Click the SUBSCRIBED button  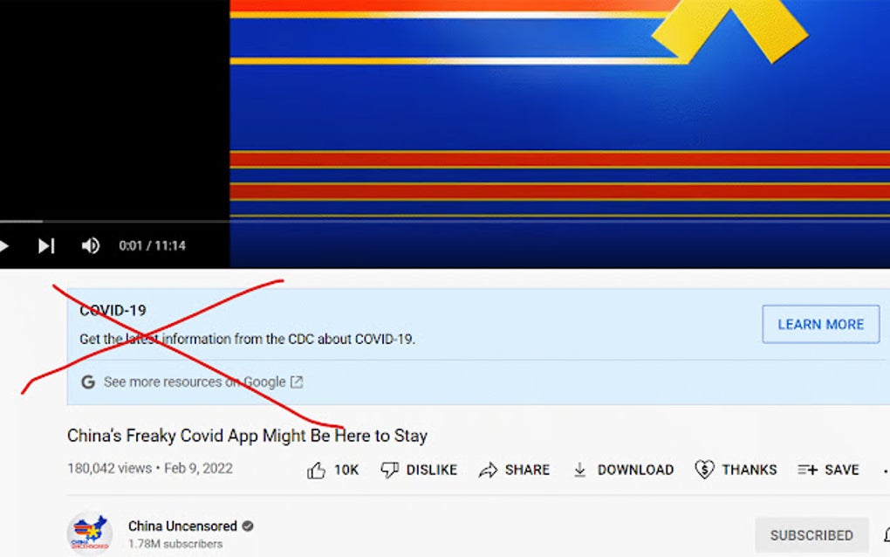click(x=811, y=535)
